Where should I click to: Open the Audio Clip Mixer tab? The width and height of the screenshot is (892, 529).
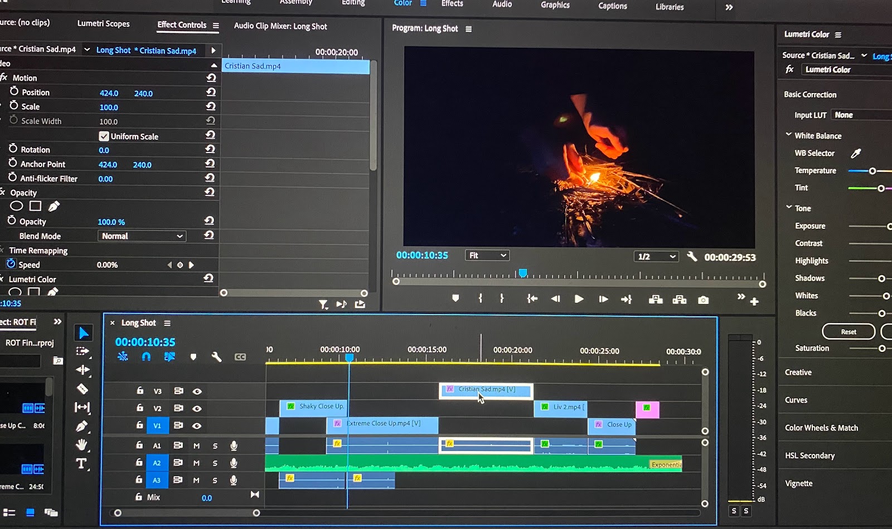[280, 26]
